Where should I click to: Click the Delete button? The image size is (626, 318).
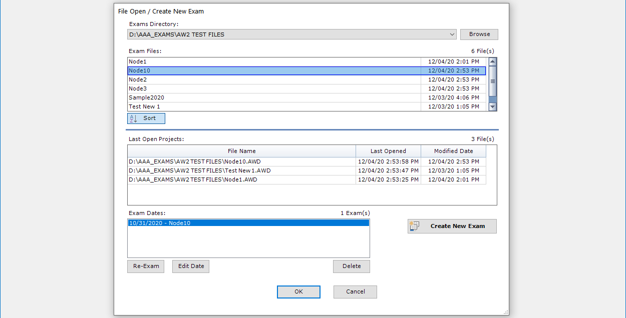tap(351, 266)
